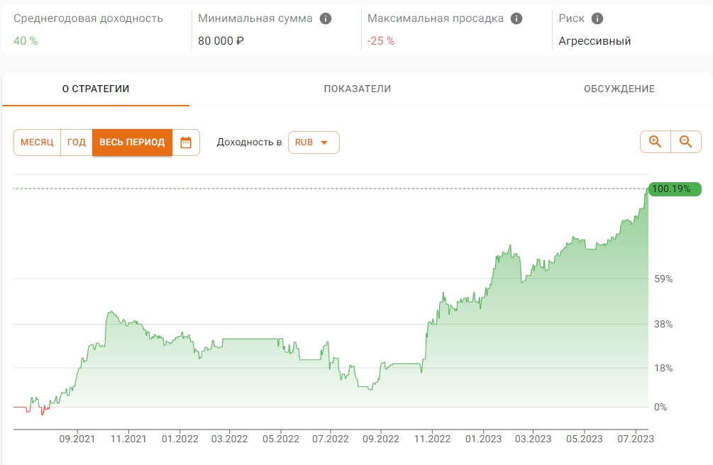This screenshot has height=465, width=713.
Task: Click the 09.2022 axis date
Action: coord(381,439)
